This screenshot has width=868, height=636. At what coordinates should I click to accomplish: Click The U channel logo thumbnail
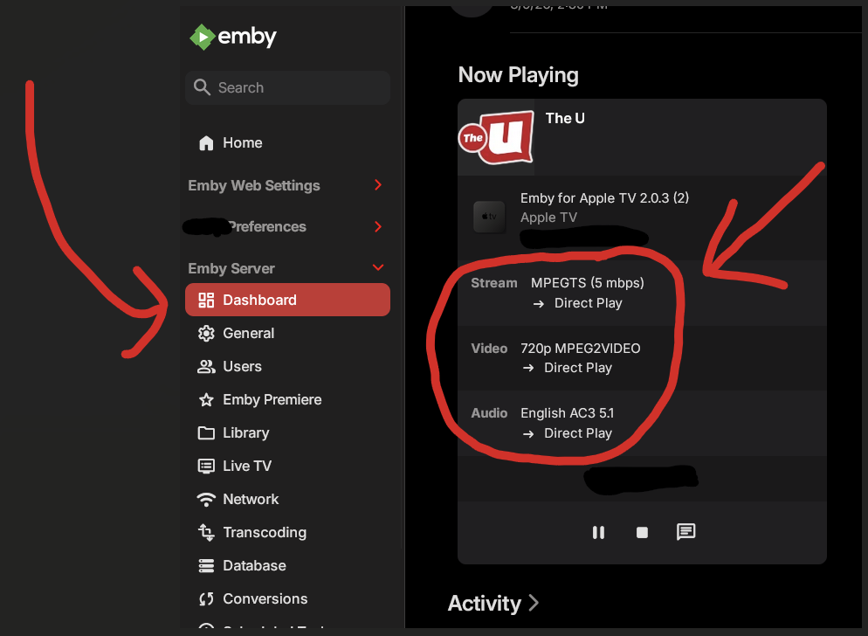tap(496, 137)
